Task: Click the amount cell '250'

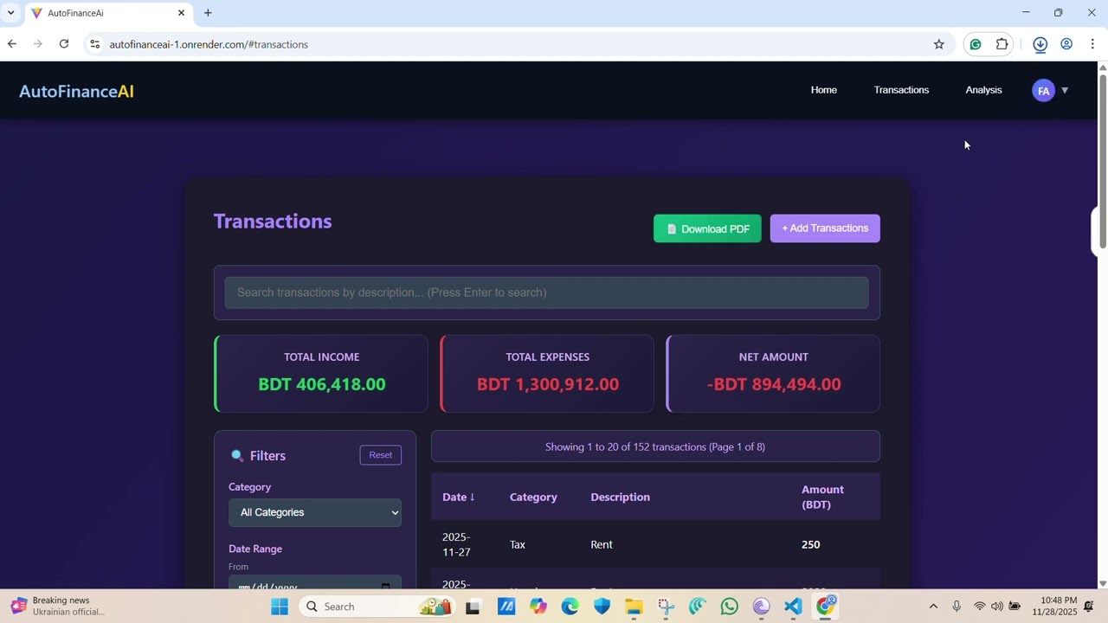Action: tap(811, 544)
